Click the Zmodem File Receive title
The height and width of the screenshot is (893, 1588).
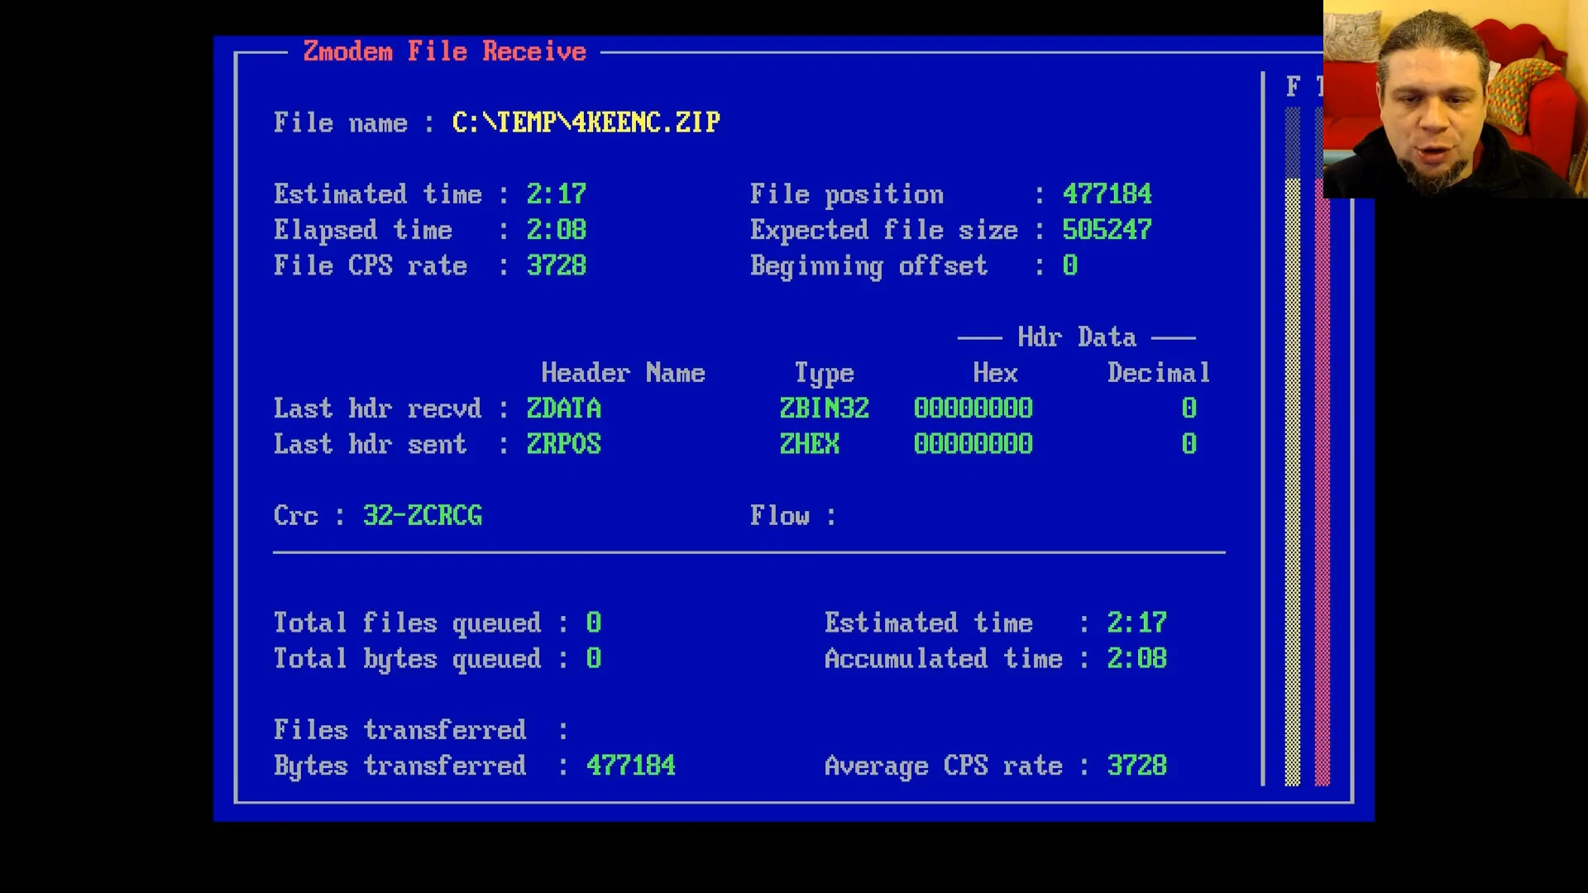tap(445, 51)
